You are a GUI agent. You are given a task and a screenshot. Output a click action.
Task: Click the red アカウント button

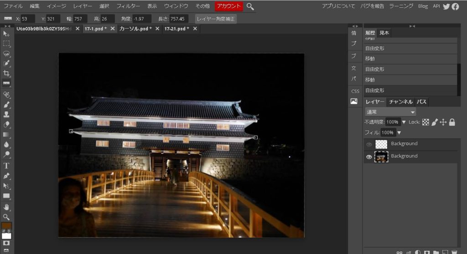point(229,6)
